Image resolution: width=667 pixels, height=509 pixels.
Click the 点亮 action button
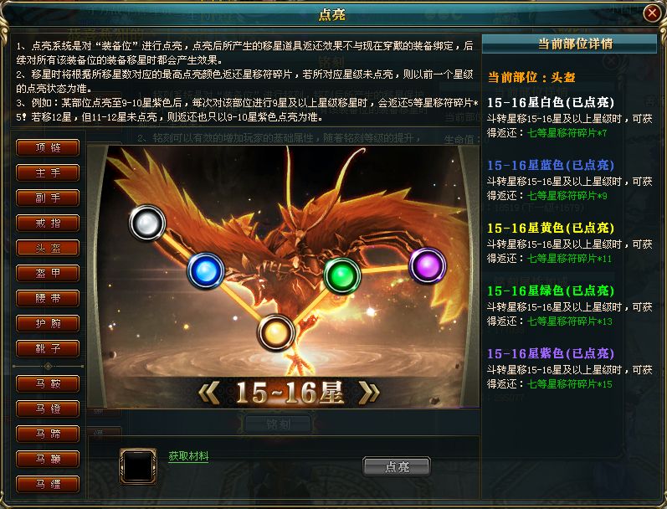pyautogui.click(x=397, y=467)
